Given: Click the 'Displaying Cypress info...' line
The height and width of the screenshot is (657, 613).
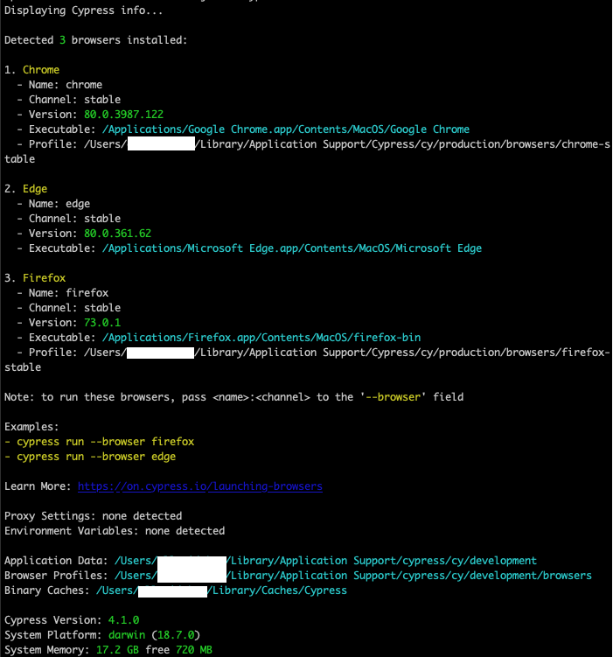Looking at the screenshot, I should [x=84, y=10].
